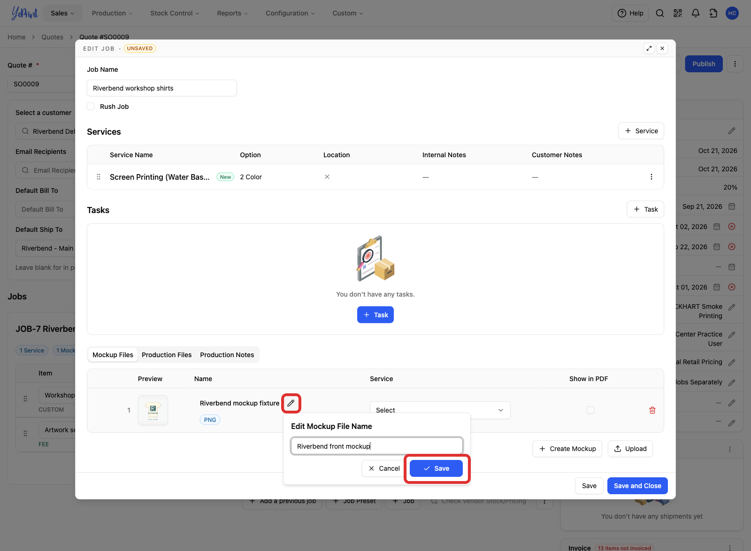Click the Upload button
751x551 pixels.
tap(630, 449)
